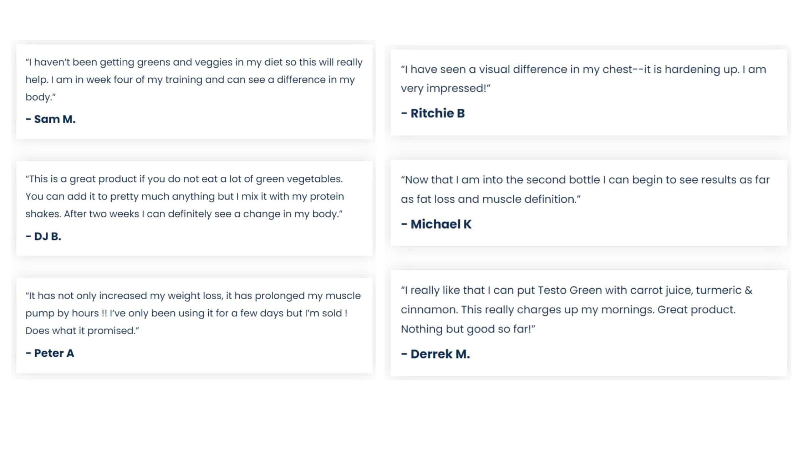Screen dimensions: 799x449
Task: Click the Sam M. testimonial card
Action: tap(194, 92)
